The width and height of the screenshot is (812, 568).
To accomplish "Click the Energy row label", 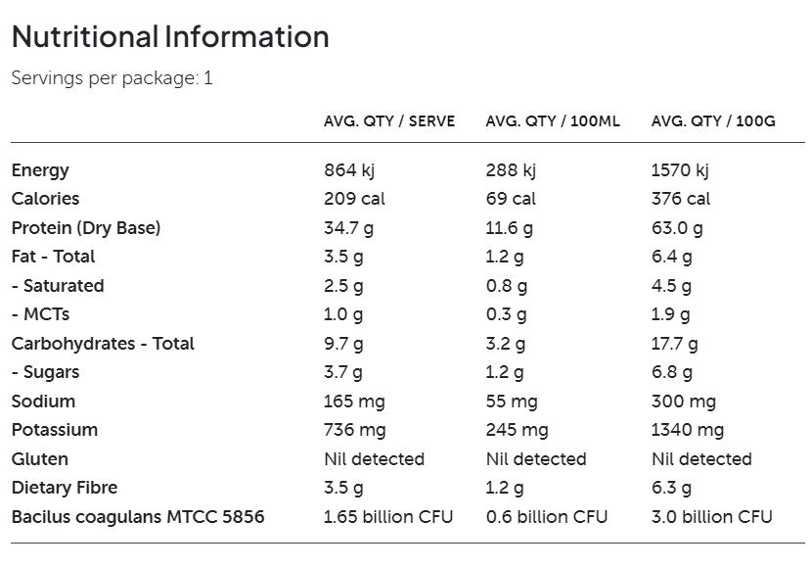I will coord(40,170).
